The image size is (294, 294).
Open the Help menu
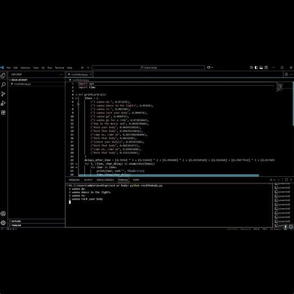[x=70, y=68]
